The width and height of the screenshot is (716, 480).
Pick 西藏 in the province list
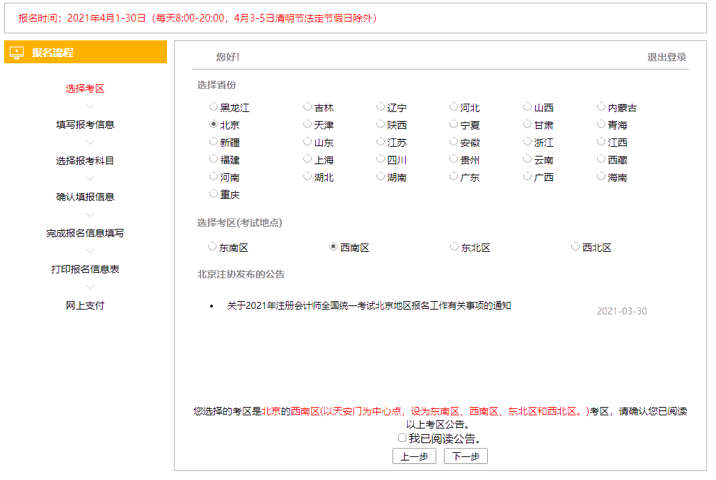coord(601,159)
